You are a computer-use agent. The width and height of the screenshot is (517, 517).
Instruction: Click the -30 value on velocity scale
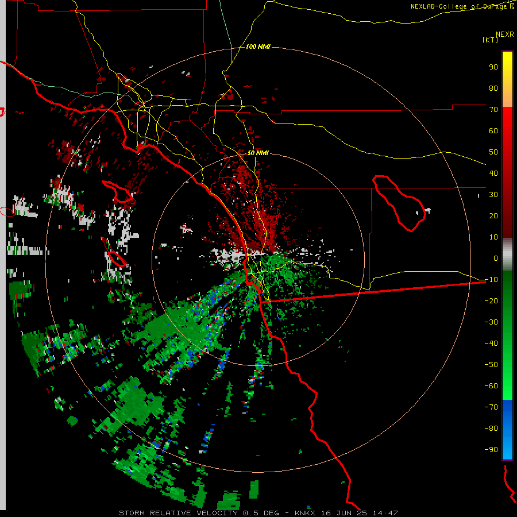pyautogui.click(x=491, y=322)
